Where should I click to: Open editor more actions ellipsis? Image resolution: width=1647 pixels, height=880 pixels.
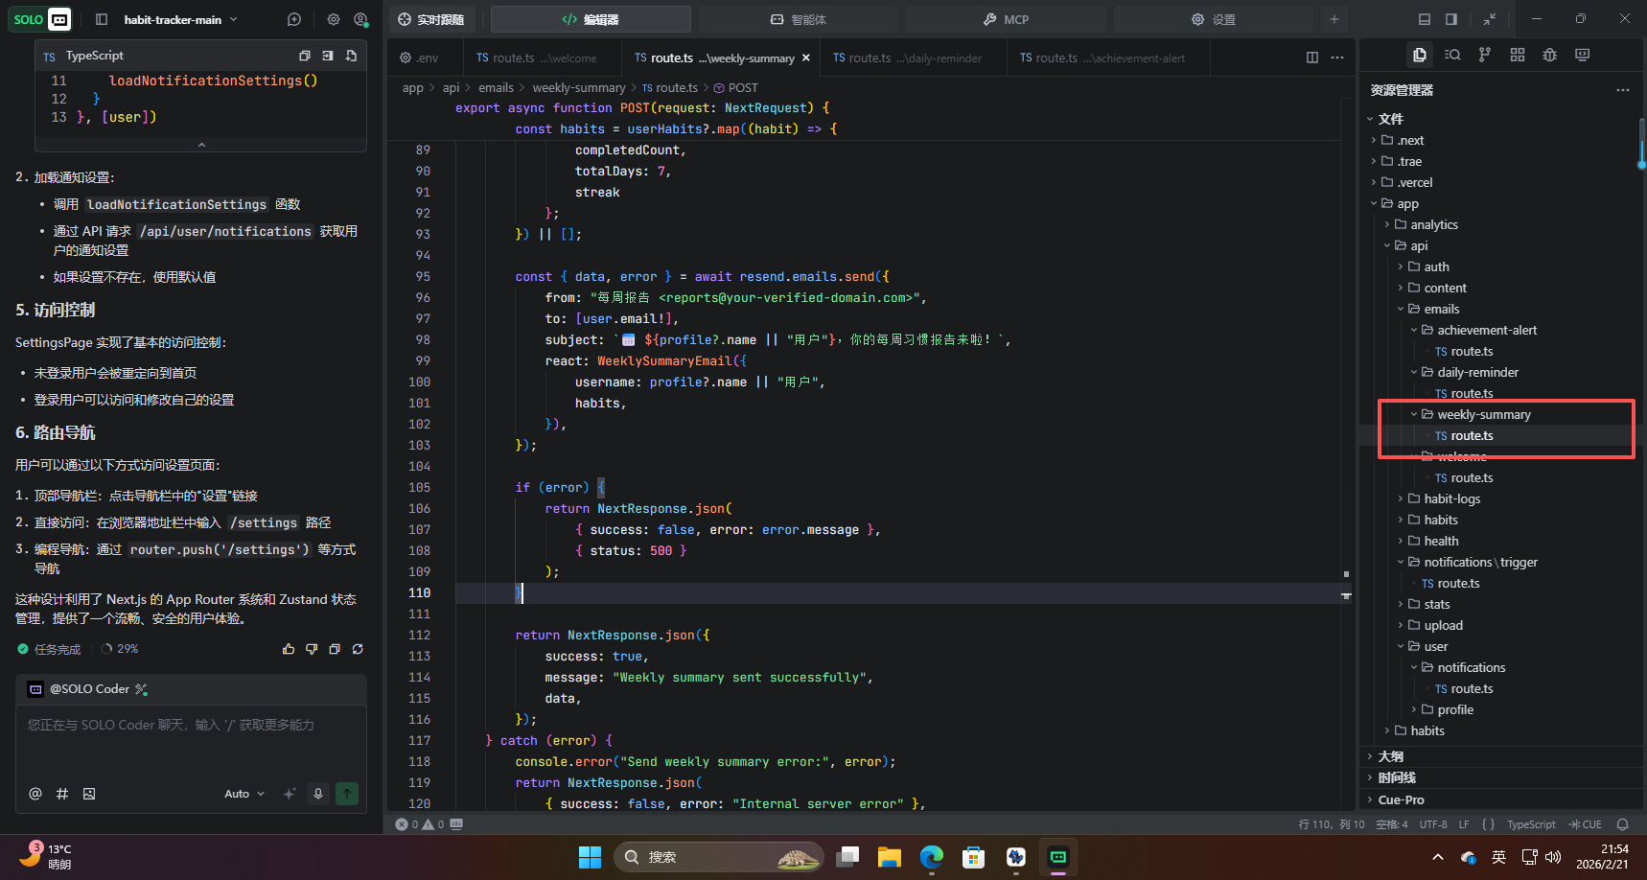point(1337,58)
